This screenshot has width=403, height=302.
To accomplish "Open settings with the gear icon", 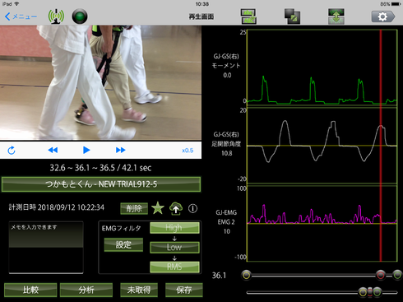I will point(382,16).
